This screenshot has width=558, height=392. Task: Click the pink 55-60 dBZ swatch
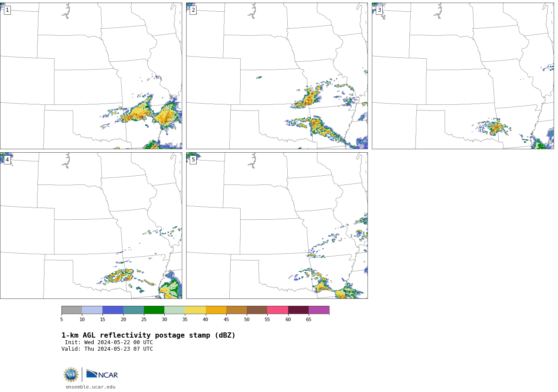click(278, 310)
